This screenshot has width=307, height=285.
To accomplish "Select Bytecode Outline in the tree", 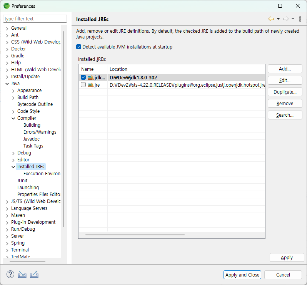I will tap(35, 104).
